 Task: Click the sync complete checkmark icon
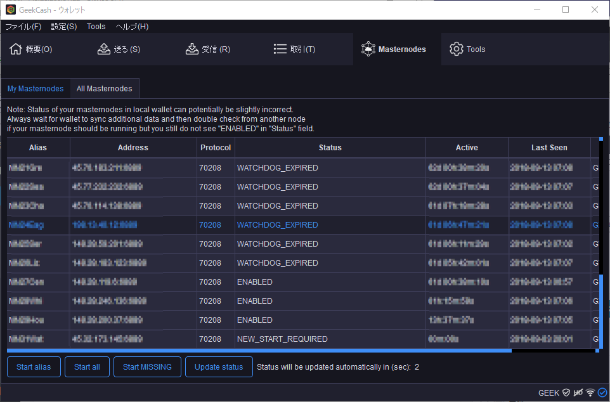pyautogui.click(x=602, y=392)
